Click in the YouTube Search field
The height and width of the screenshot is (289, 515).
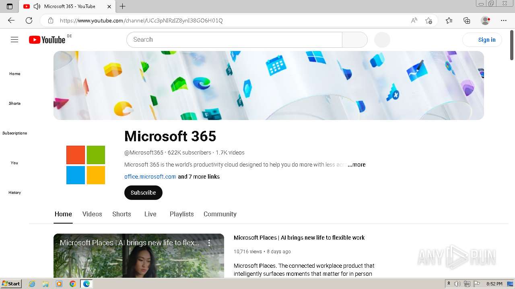[234, 40]
